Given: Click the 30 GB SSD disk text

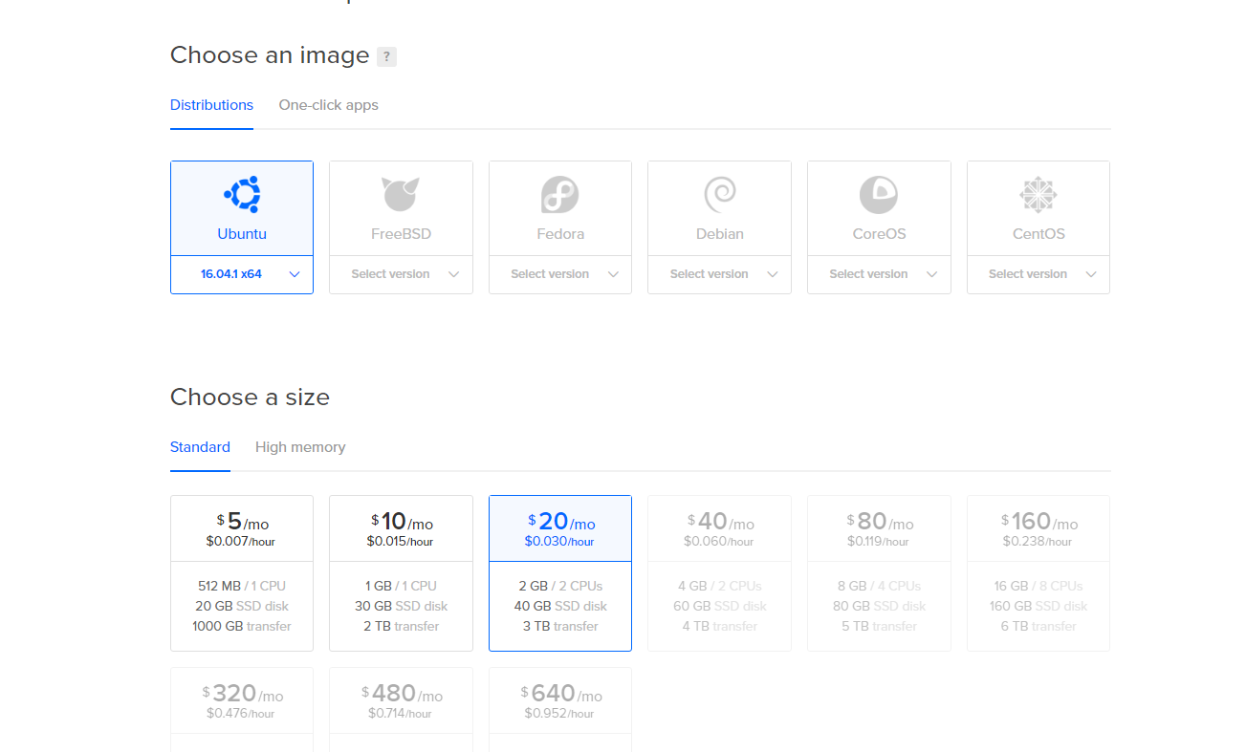Looking at the screenshot, I should pyautogui.click(x=401, y=606).
